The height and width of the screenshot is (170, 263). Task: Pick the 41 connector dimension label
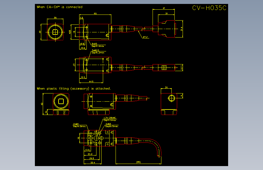(164, 8)
